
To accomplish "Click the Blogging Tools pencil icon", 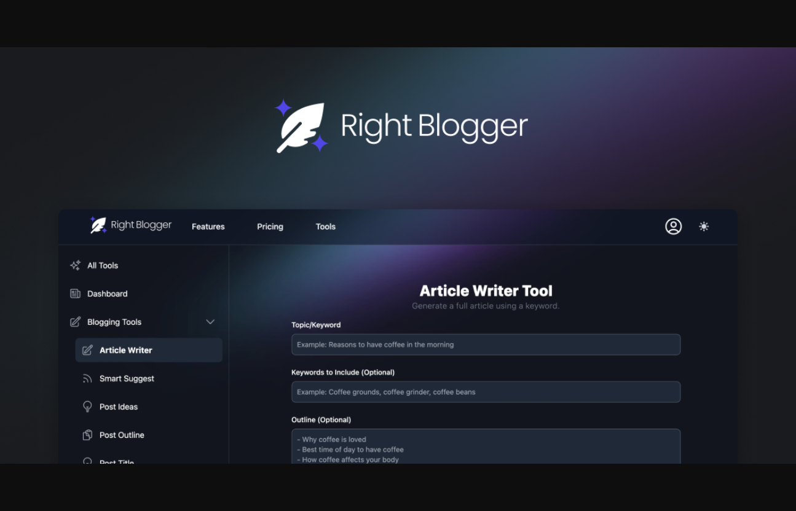I will [75, 322].
